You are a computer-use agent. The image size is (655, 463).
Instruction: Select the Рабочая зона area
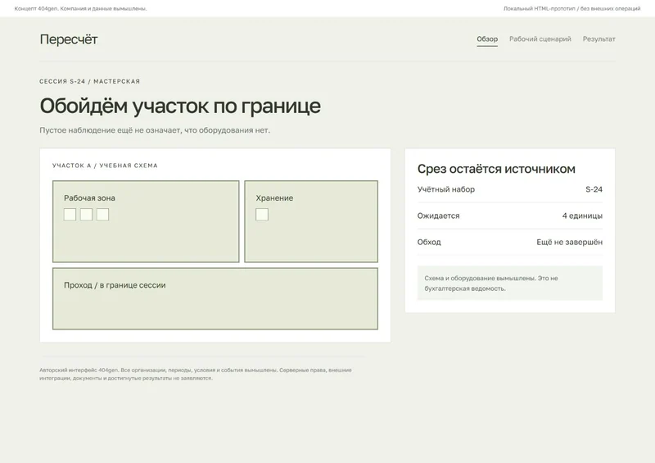[x=146, y=221]
